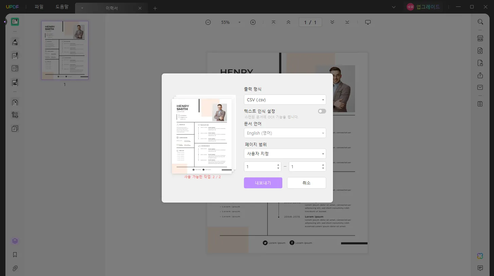This screenshot has width=494, height=276.
Task: Increase the end page number
Action: [x=323, y=165]
